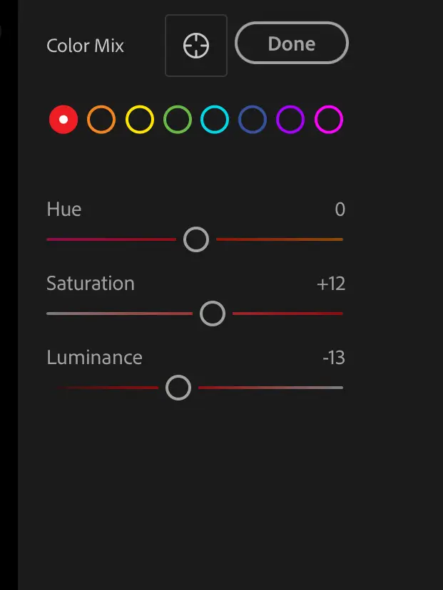The image size is (443, 590).
Task: Activate the targeted adjustment tool icon
Action: [x=196, y=46]
